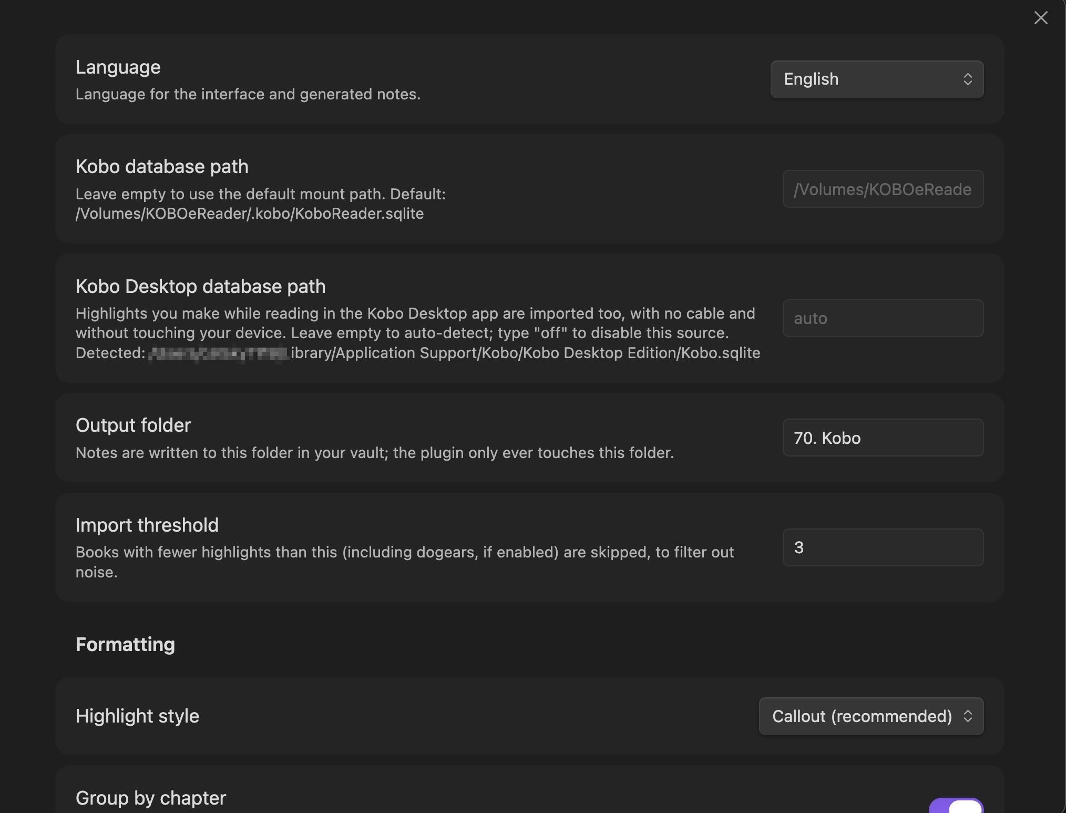
Task: Click the Kobo database path input field
Action: point(883,189)
